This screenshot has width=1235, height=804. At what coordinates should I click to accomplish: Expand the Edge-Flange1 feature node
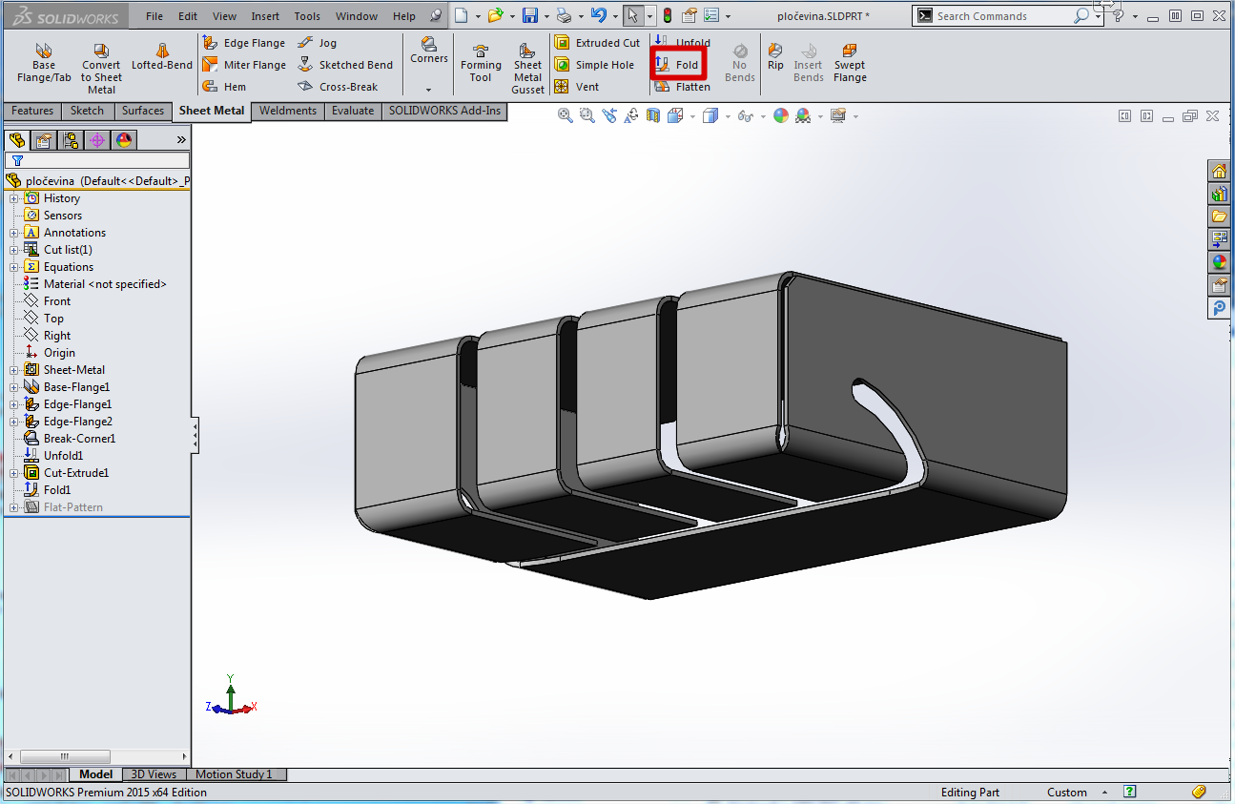[x=13, y=404]
